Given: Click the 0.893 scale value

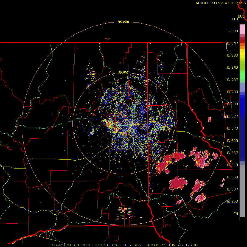Looking at the screenshot, I should point(232,55).
